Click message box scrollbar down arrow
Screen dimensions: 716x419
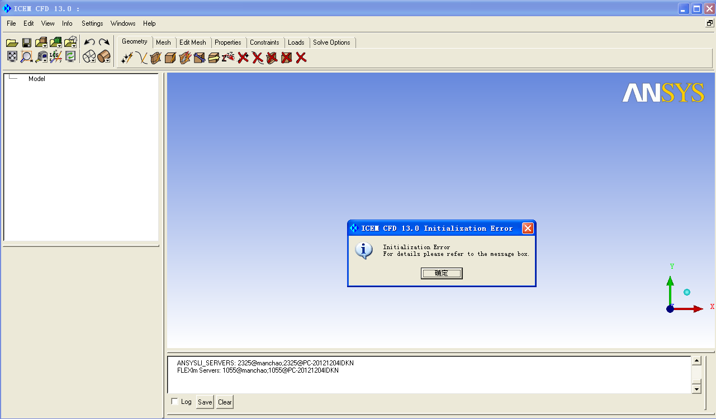[x=696, y=388]
